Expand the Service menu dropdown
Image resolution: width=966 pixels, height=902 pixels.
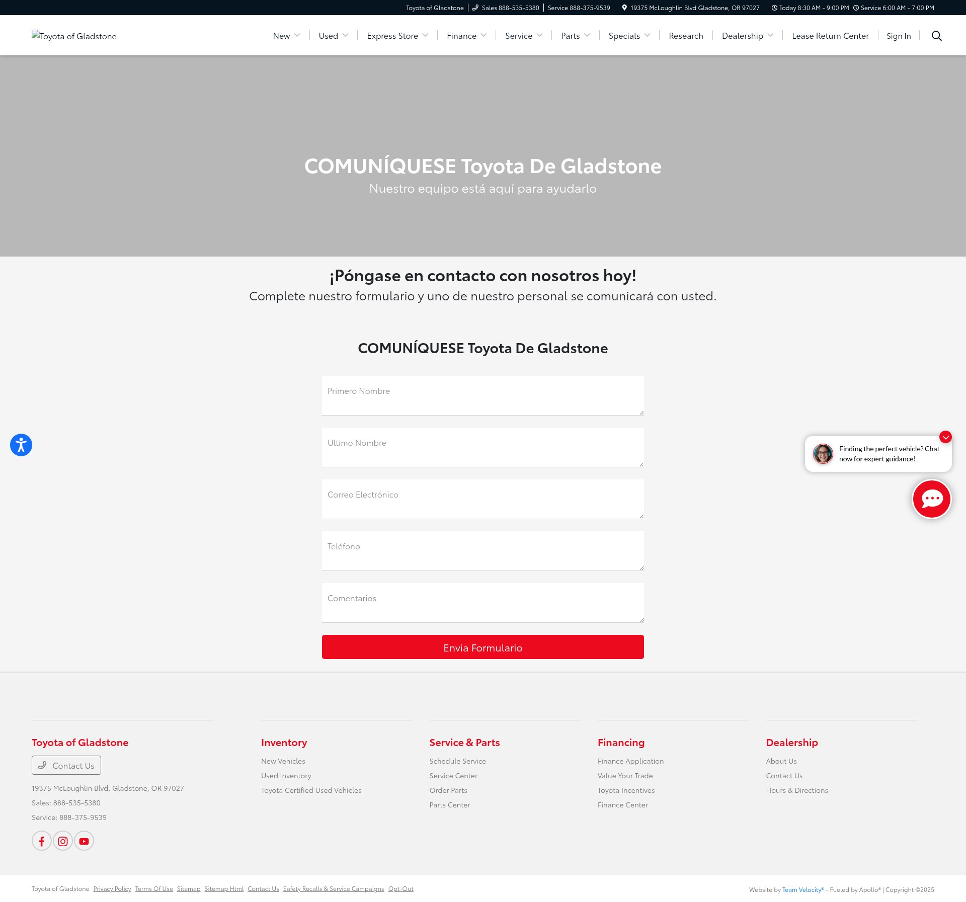tap(524, 36)
